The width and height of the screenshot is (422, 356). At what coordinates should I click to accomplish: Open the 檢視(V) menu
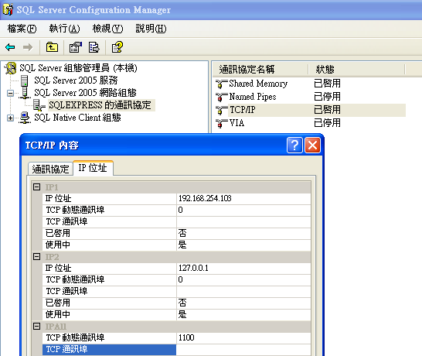[x=107, y=29]
